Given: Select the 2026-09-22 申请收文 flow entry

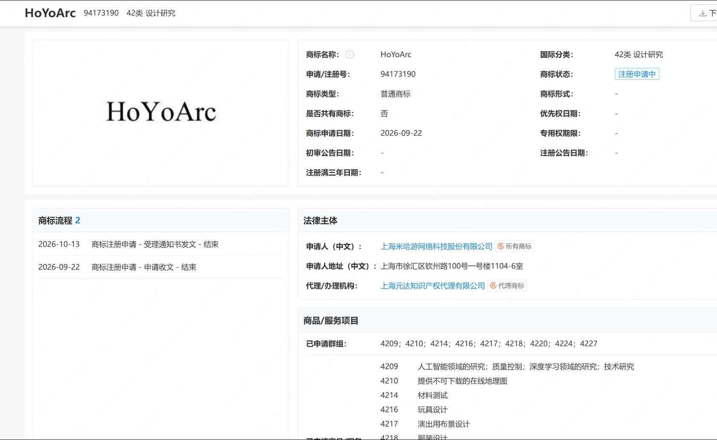Looking at the screenshot, I should click(x=161, y=267).
